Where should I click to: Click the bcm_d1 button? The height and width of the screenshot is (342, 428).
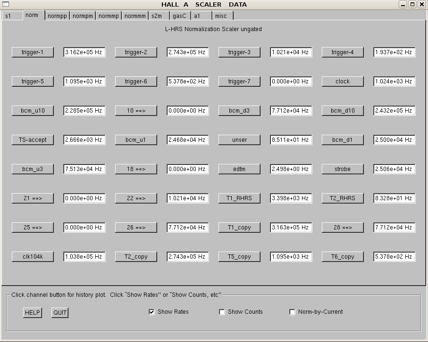click(343, 139)
